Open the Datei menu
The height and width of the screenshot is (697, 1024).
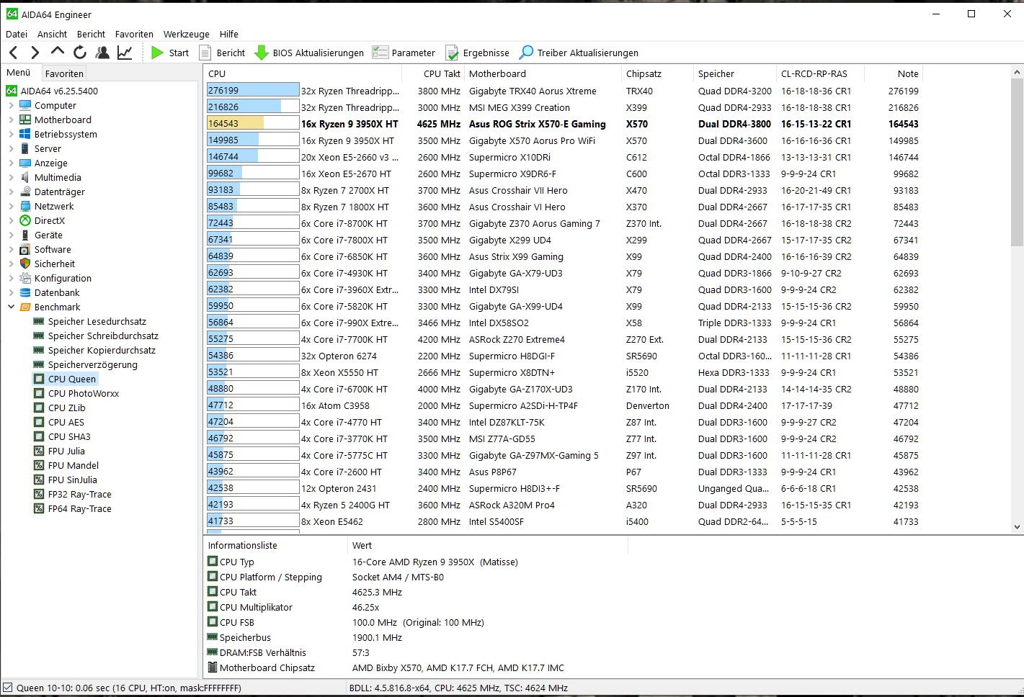click(x=17, y=34)
